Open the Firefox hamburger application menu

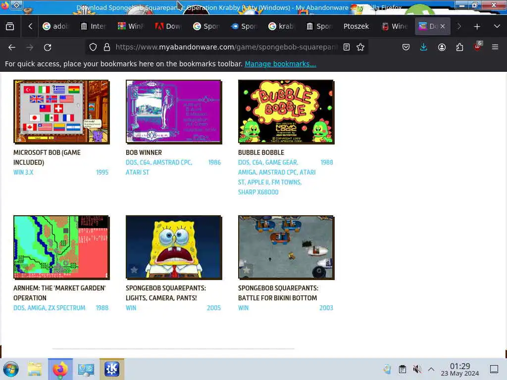pos(495,47)
